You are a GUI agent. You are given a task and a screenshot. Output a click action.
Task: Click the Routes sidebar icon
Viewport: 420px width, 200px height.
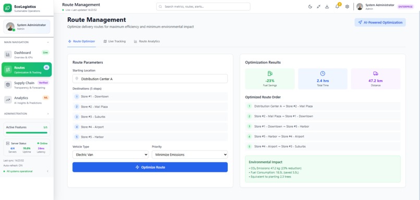8,70
